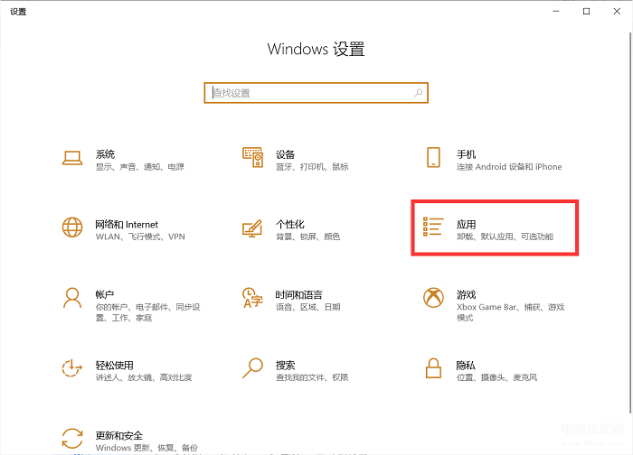Select the Privacy (隐私) padlock icon
The image size is (633, 455).
click(433, 368)
